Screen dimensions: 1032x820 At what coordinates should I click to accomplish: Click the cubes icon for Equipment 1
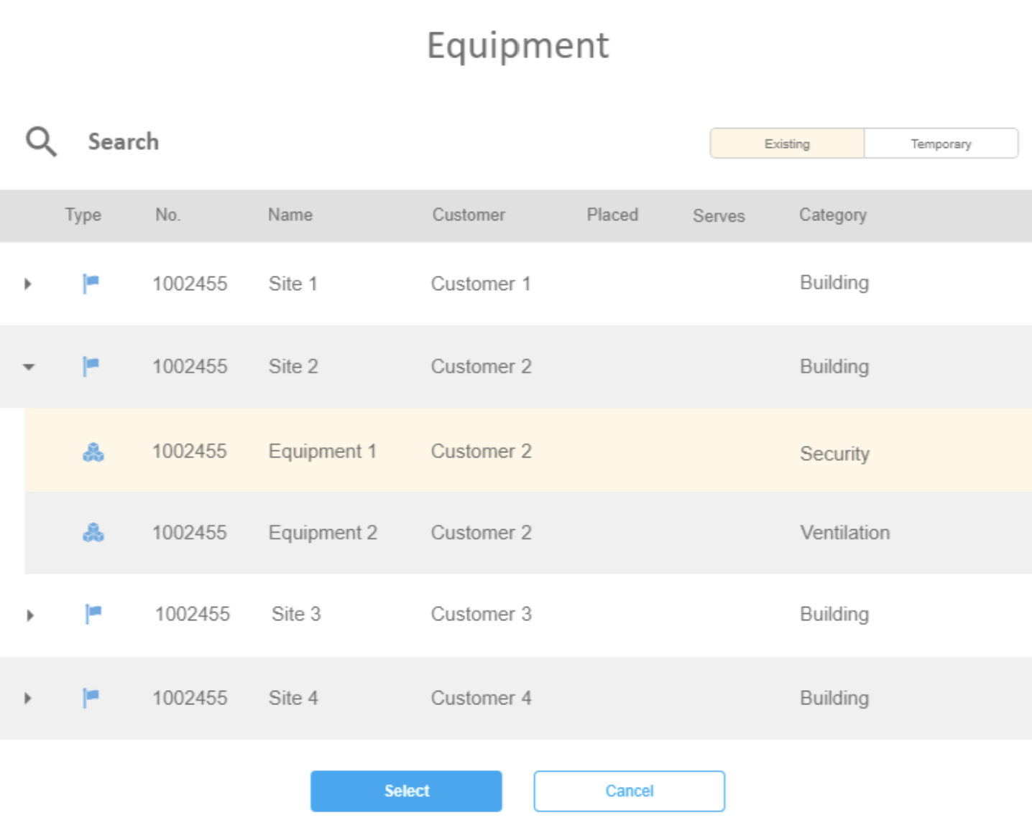[x=93, y=452]
